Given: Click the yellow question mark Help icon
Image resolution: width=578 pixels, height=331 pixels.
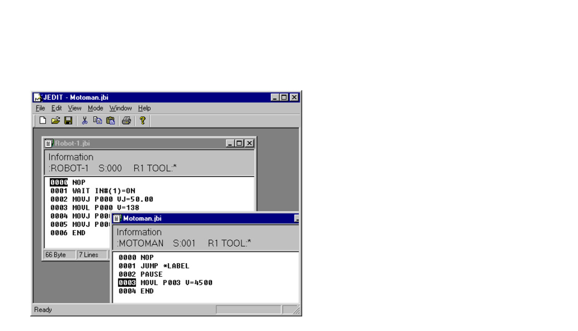Looking at the screenshot, I should (x=142, y=121).
